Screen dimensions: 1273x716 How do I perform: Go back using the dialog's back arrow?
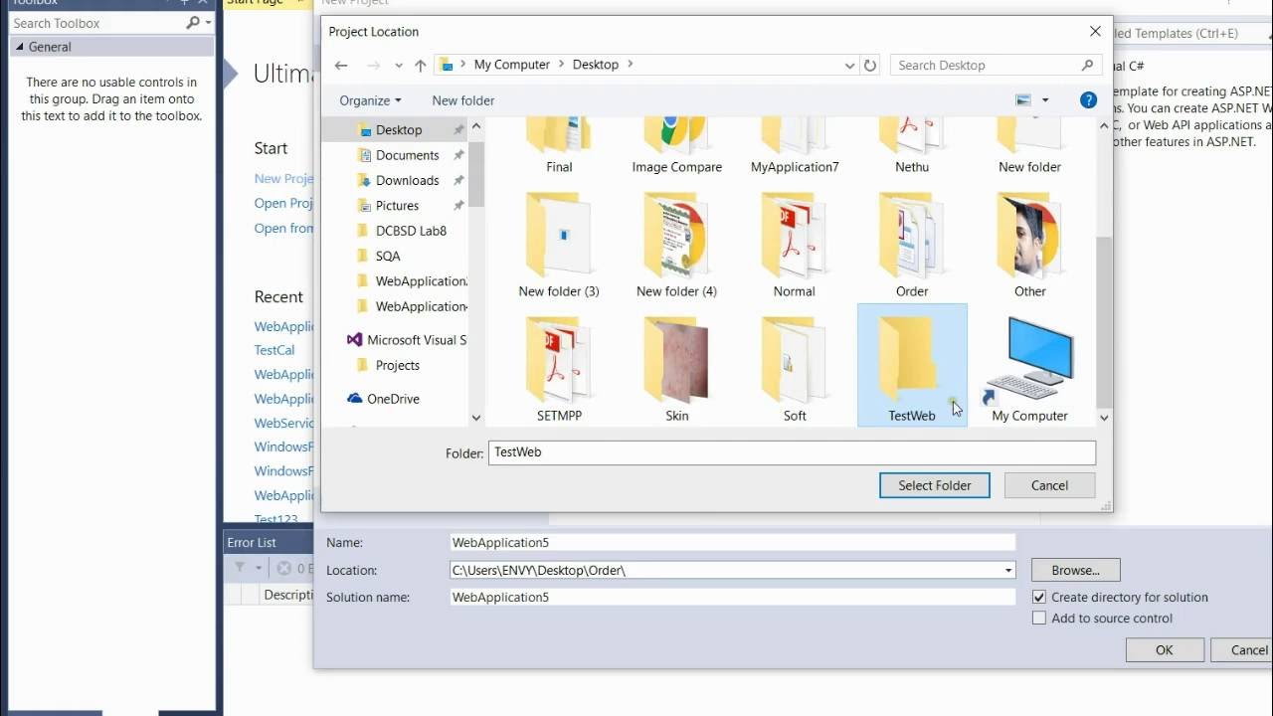pyautogui.click(x=341, y=65)
